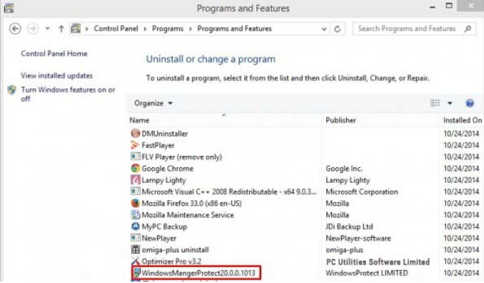Click the Optimizer Pro v3.2 icon
The image size is (484, 283).
pyautogui.click(x=136, y=261)
